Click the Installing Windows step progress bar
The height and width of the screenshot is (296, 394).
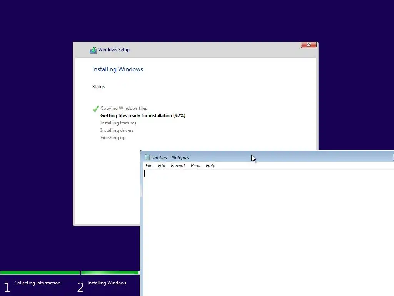coord(110,272)
